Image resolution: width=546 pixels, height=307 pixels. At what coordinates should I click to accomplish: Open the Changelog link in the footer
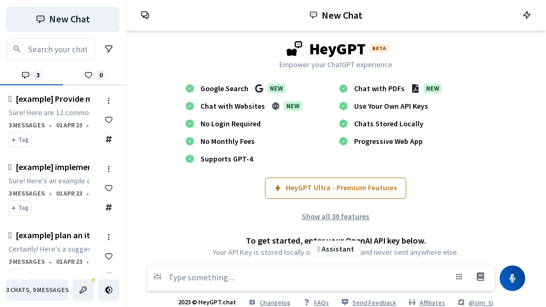tap(275, 302)
